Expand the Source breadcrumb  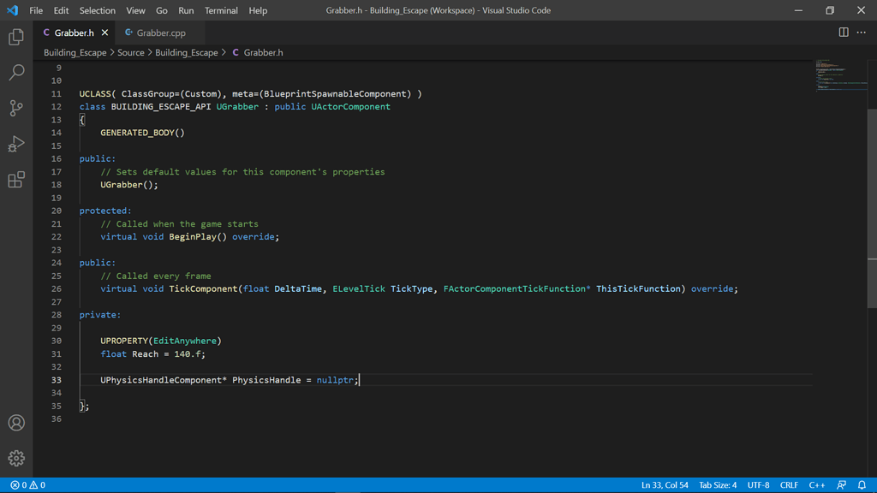tap(131, 52)
